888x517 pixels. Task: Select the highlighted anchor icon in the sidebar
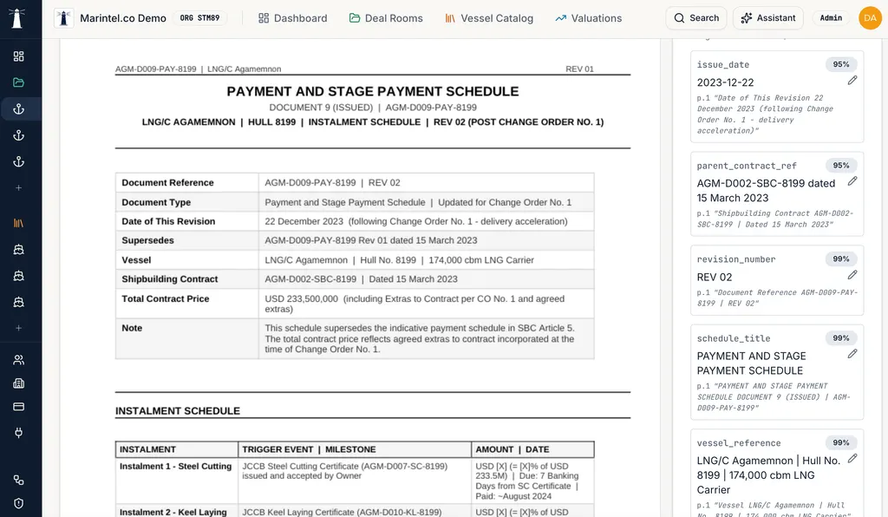click(x=19, y=108)
